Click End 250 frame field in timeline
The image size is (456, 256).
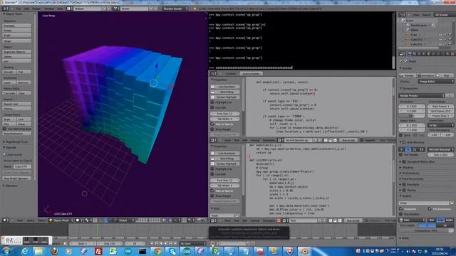(x=110, y=243)
